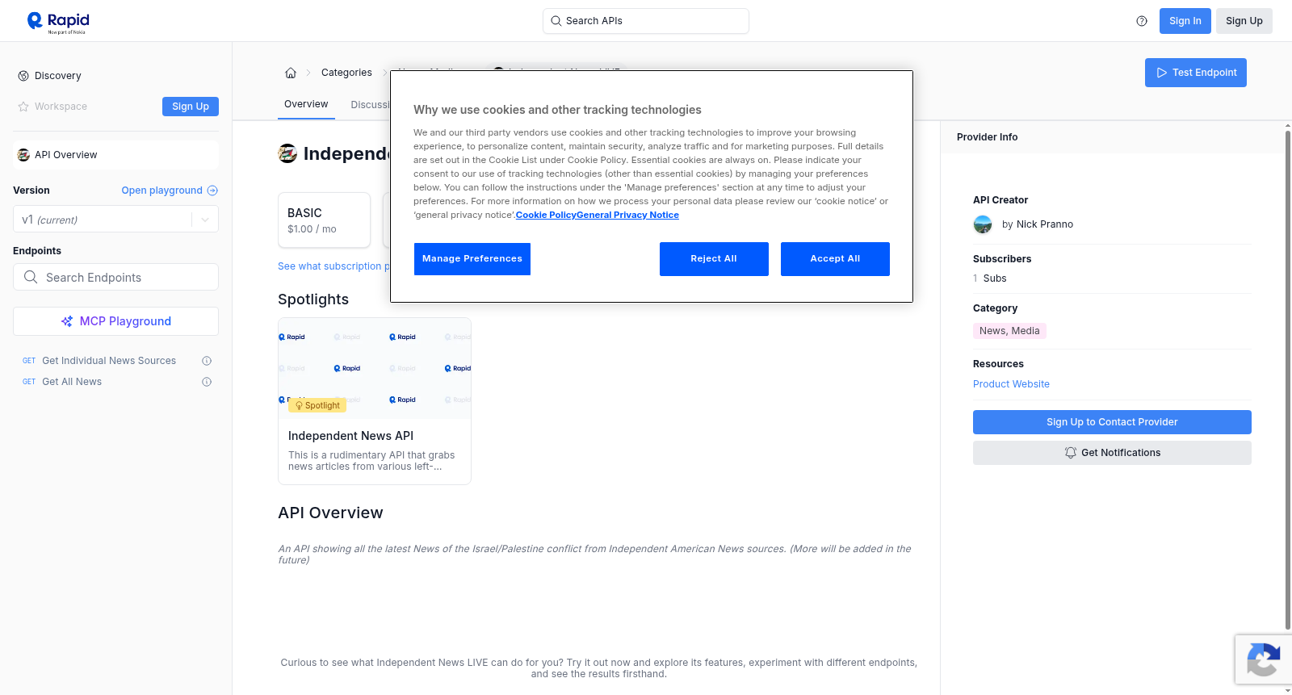Click the Workspace star icon
The width and height of the screenshot is (1292, 695).
pos(23,107)
